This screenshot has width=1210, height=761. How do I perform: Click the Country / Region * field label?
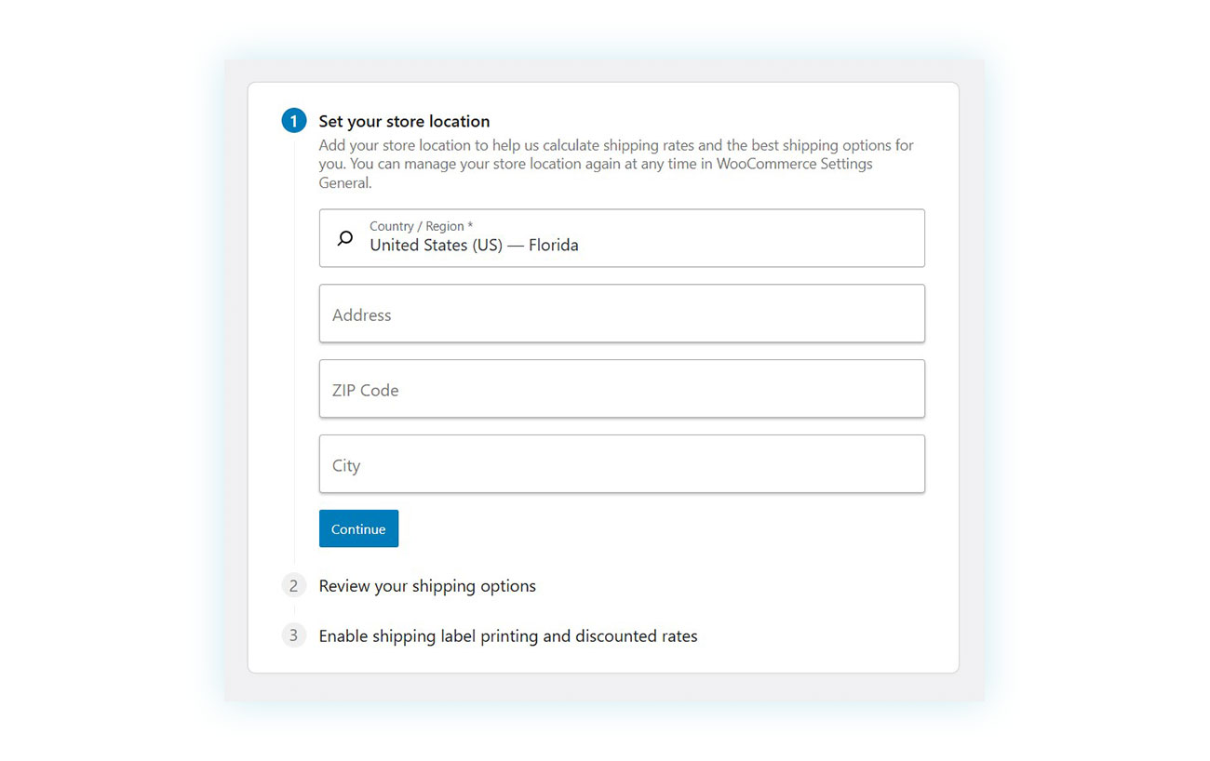click(421, 226)
